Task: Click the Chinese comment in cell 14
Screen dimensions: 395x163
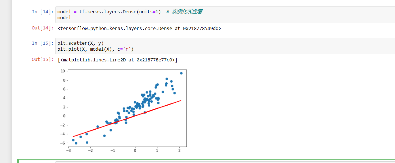Action: coord(184,12)
